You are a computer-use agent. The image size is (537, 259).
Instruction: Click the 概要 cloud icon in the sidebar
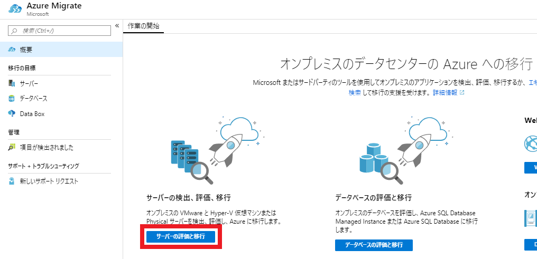(x=12, y=50)
